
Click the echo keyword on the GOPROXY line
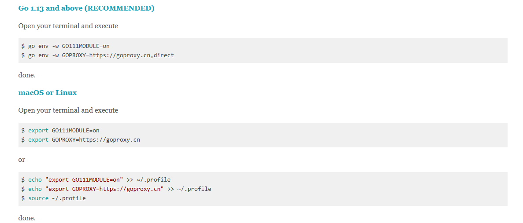[35, 189]
